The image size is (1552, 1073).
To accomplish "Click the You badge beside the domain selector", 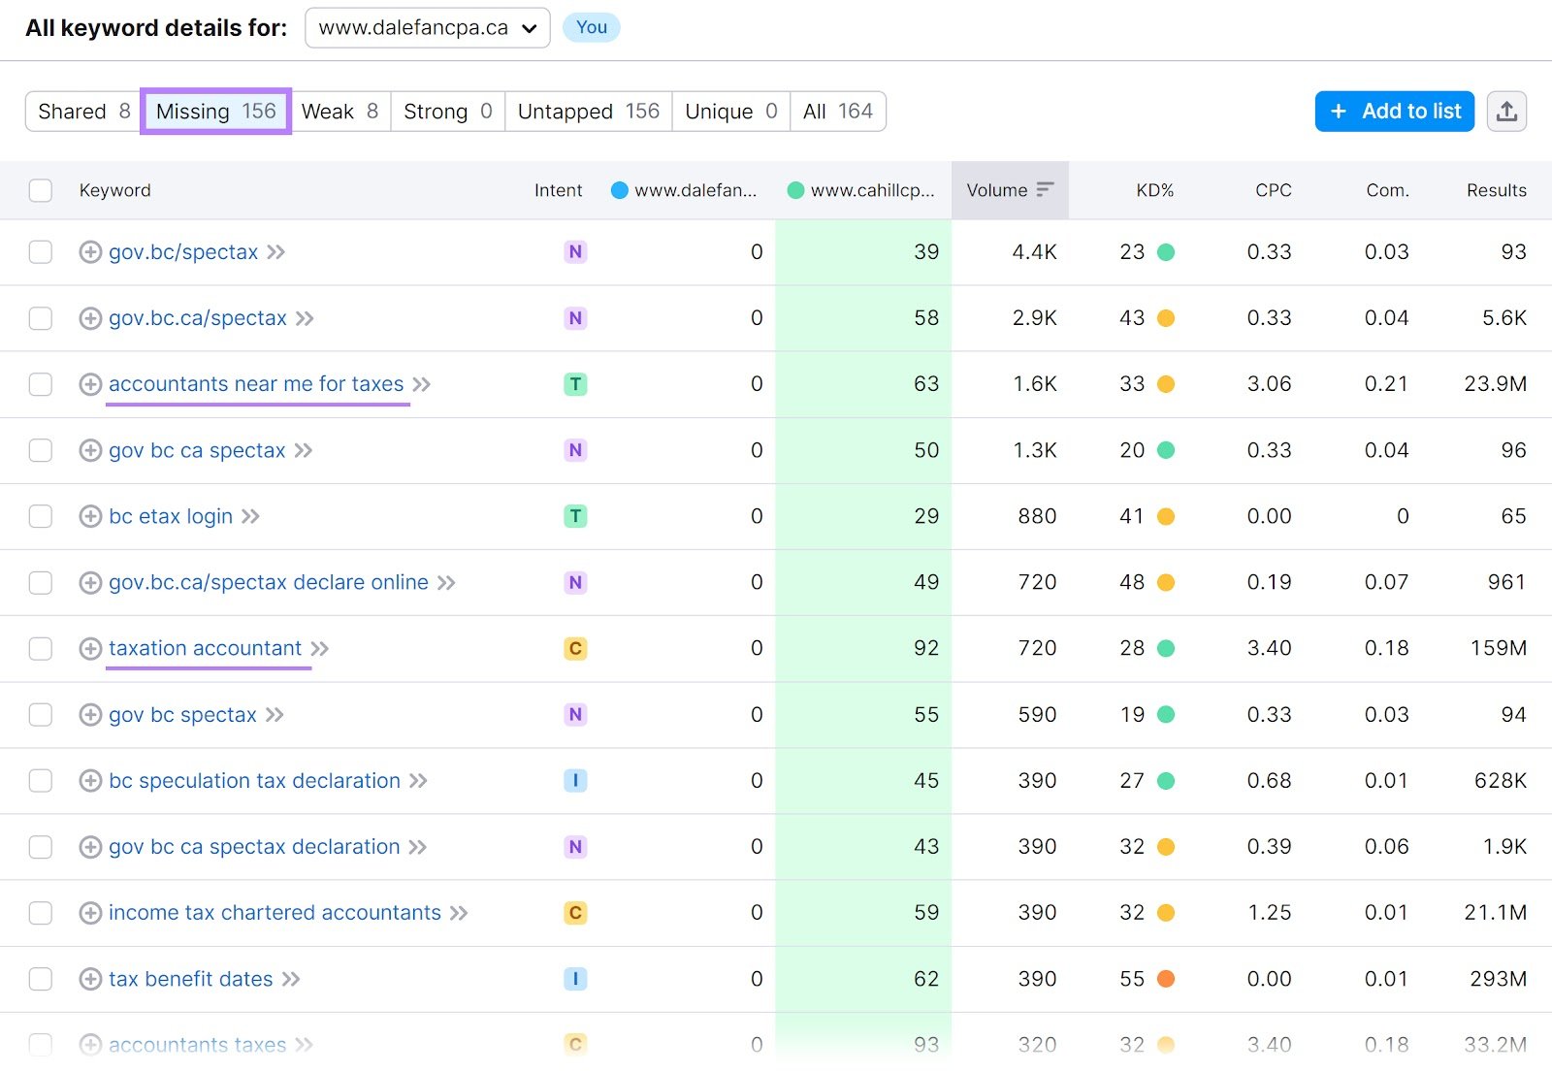I will click(591, 27).
